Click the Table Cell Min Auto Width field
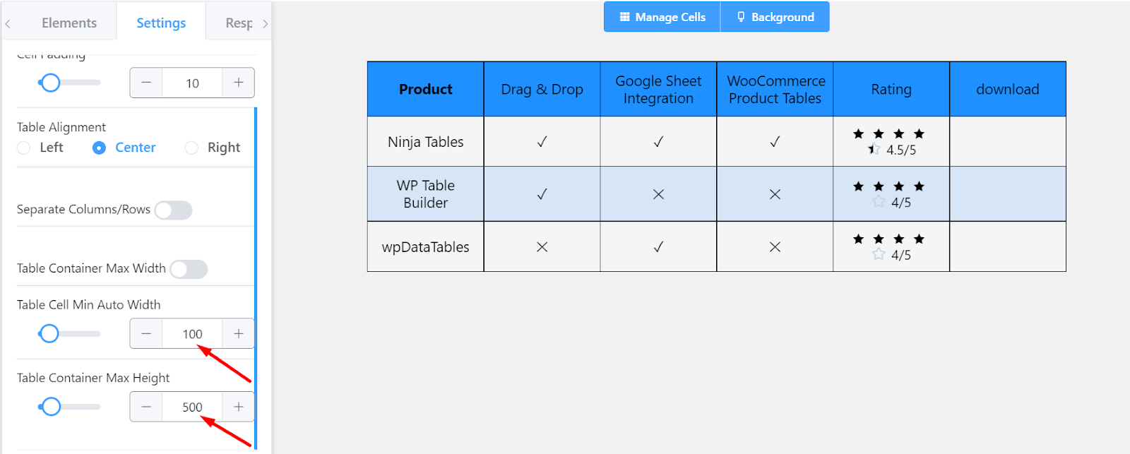Screen dimensions: 1130x454 tap(192, 334)
